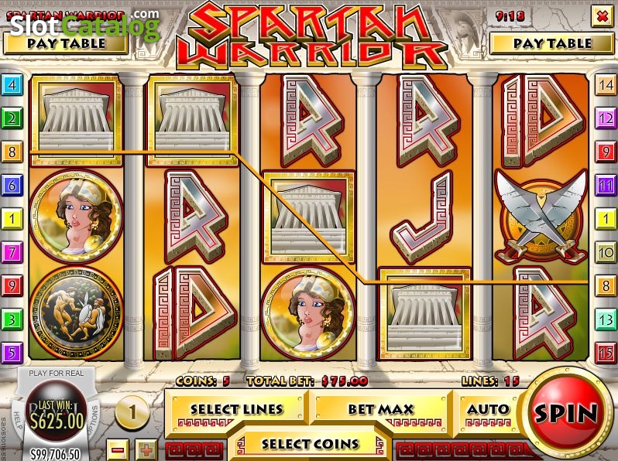Increase coin value with plus button
Image resolution: width=618 pixels, height=461 pixels.
(x=146, y=449)
